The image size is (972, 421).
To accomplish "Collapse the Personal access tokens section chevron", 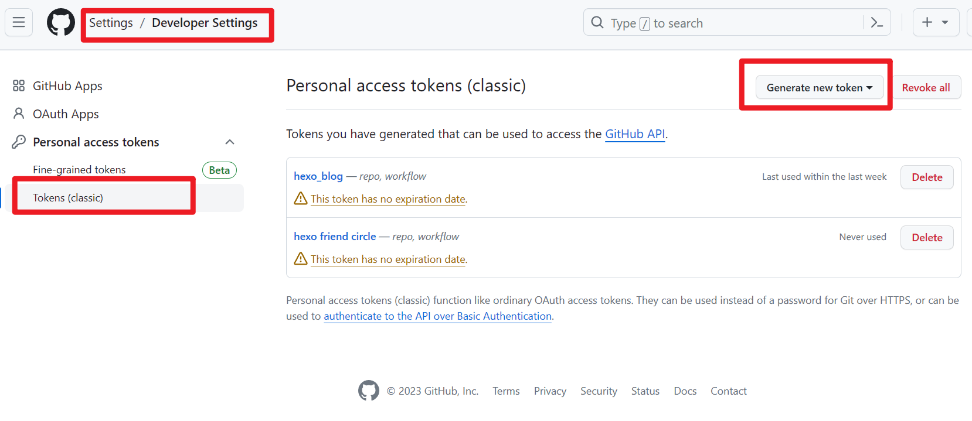I will pyautogui.click(x=230, y=142).
